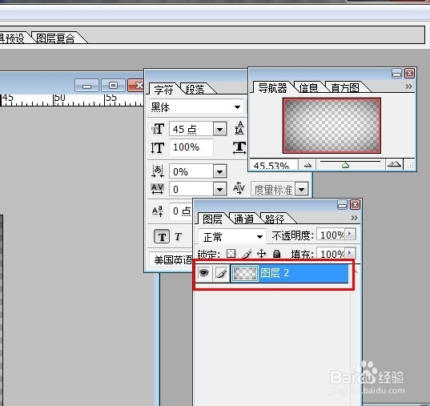Hide 图层 2 using the eye icon

pos(203,273)
